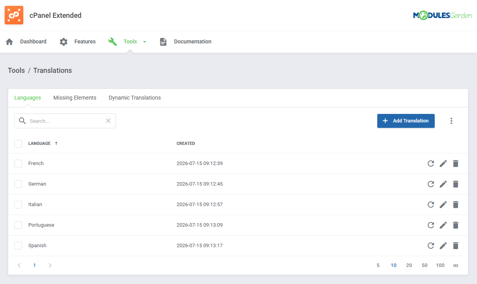Check the Portuguese row checkbox
This screenshot has width=477, height=284.
point(18,225)
